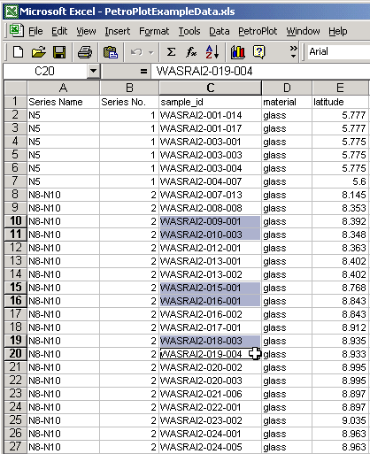Click the Paste clipboard icon

click(x=111, y=52)
